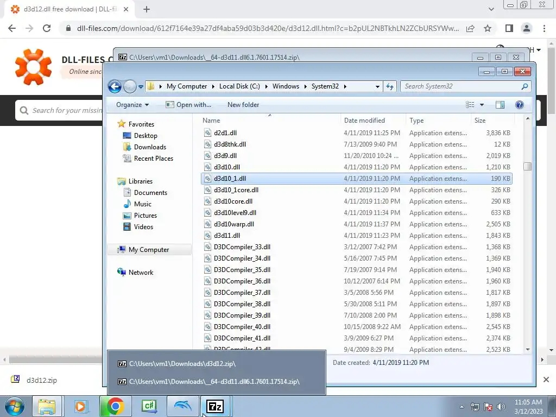Switch to d3d12.zip 7-Zip window preview
Viewport: 556px width, 417px height.
216,363
